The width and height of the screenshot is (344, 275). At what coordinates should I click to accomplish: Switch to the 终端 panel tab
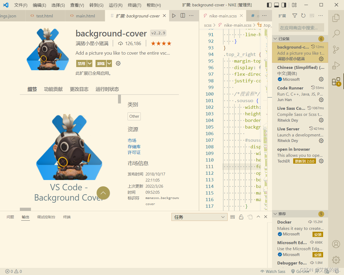pyautogui.click(x=67, y=217)
